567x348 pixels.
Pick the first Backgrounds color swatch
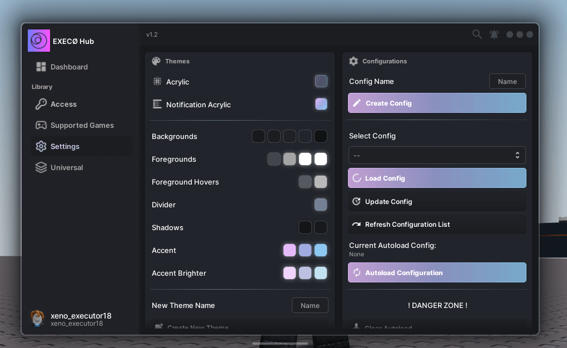point(258,136)
